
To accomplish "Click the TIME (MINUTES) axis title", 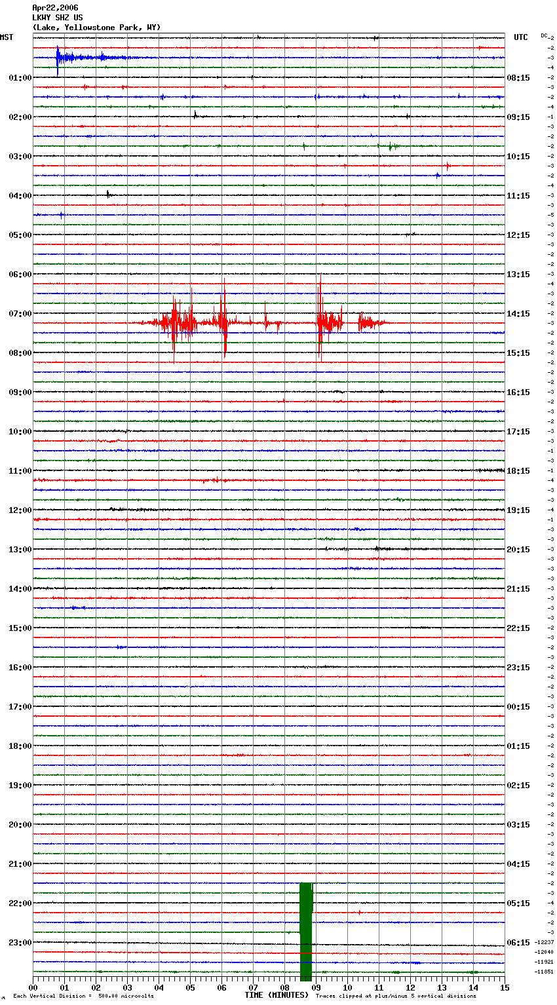I will click(277, 995).
